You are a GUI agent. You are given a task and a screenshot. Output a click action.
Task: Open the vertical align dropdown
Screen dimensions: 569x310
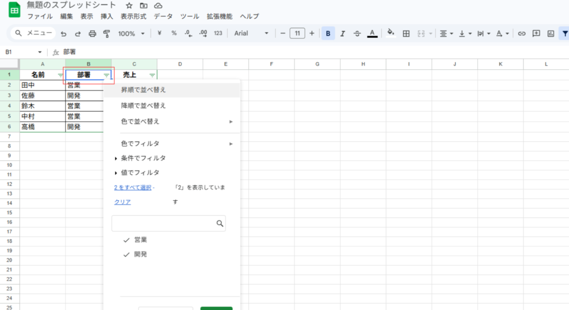465,33
